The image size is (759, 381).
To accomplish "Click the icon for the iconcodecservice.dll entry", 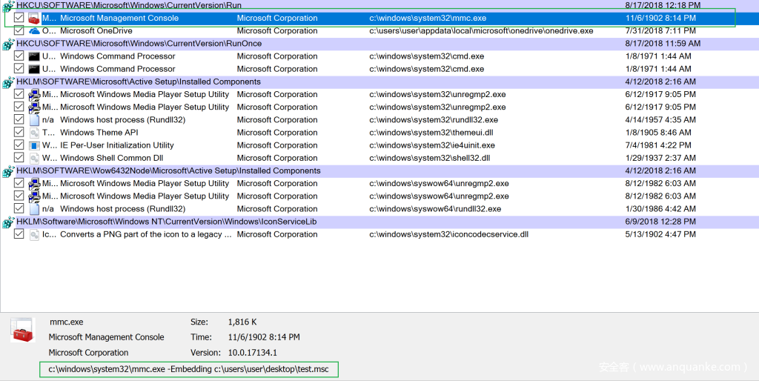I will coord(34,234).
